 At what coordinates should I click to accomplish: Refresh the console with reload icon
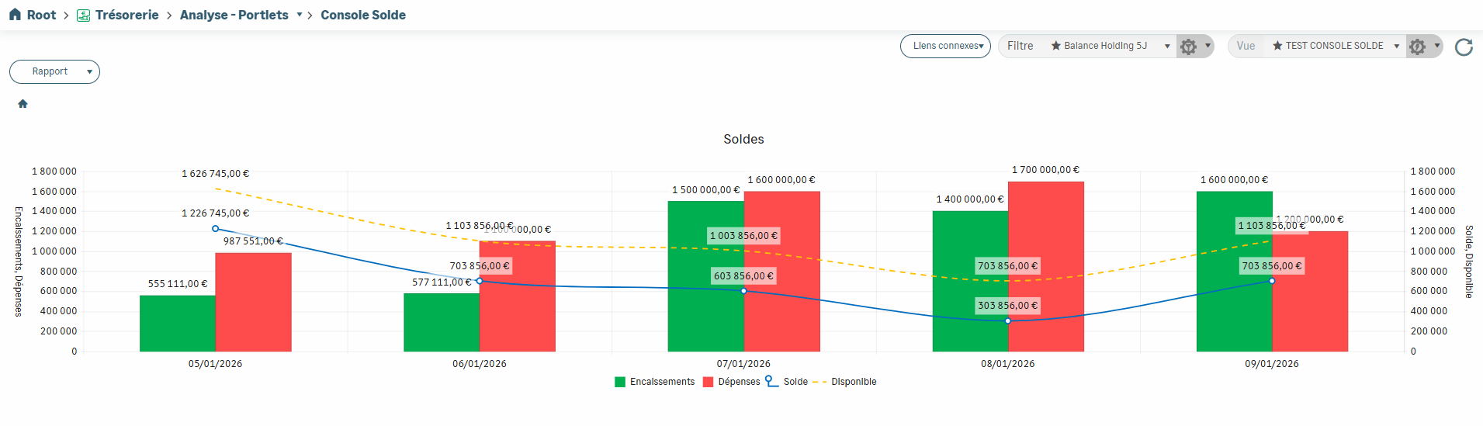(x=1464, y=47)
